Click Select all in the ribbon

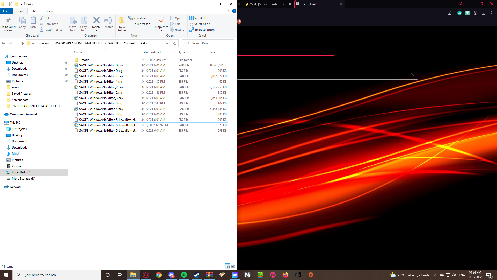coord(198,18)
